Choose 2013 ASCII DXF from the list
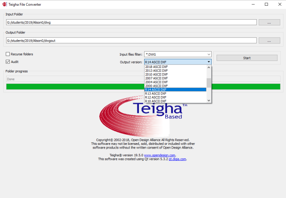Image resolution: width=286 pixels, height=198 pixels. 175,71
